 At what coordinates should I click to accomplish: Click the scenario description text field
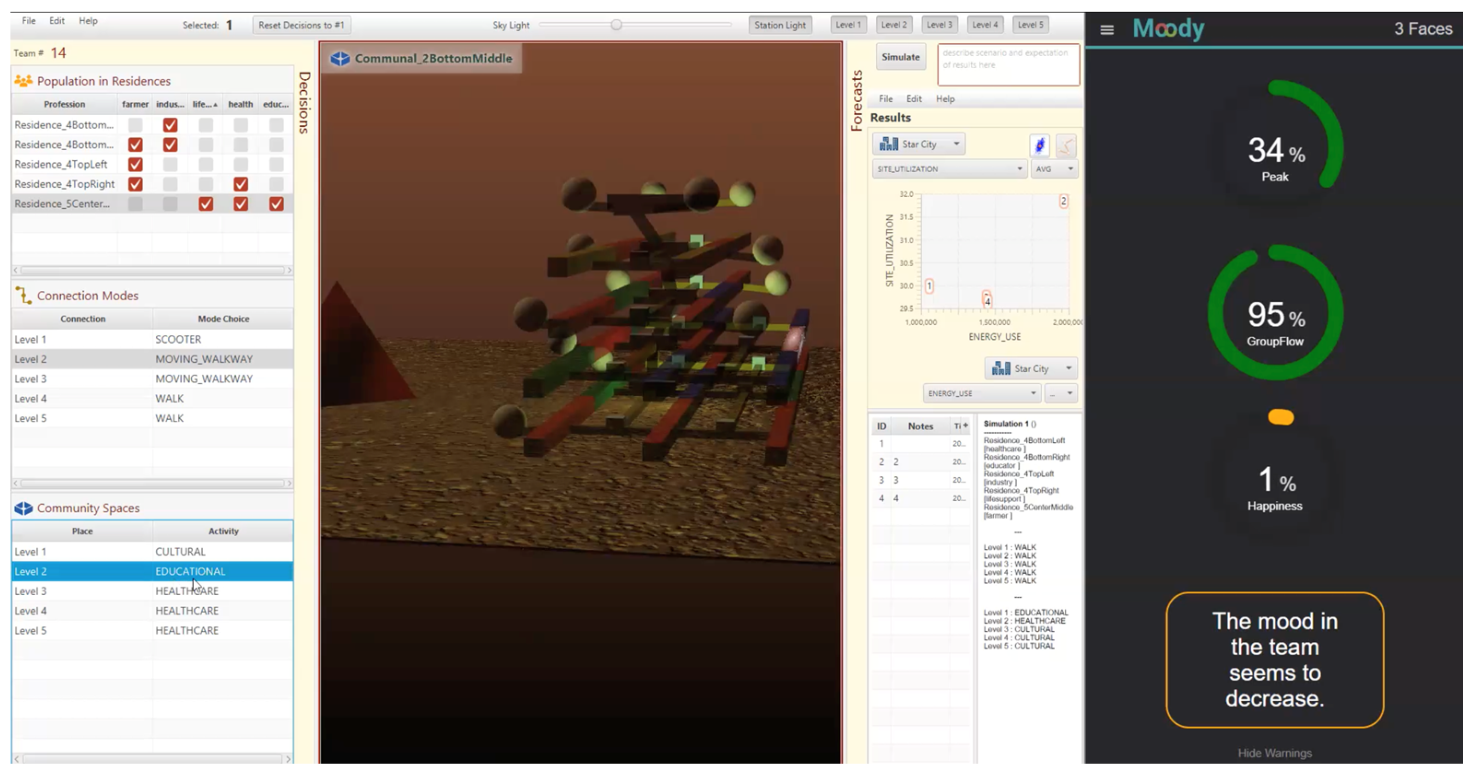click(1008, 64)
